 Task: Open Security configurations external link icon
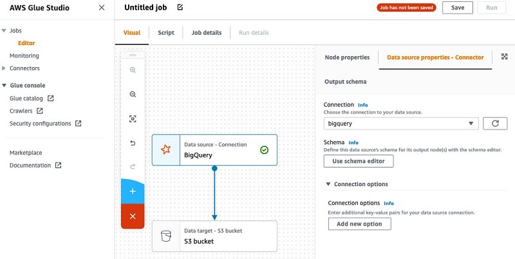[78, 123]
